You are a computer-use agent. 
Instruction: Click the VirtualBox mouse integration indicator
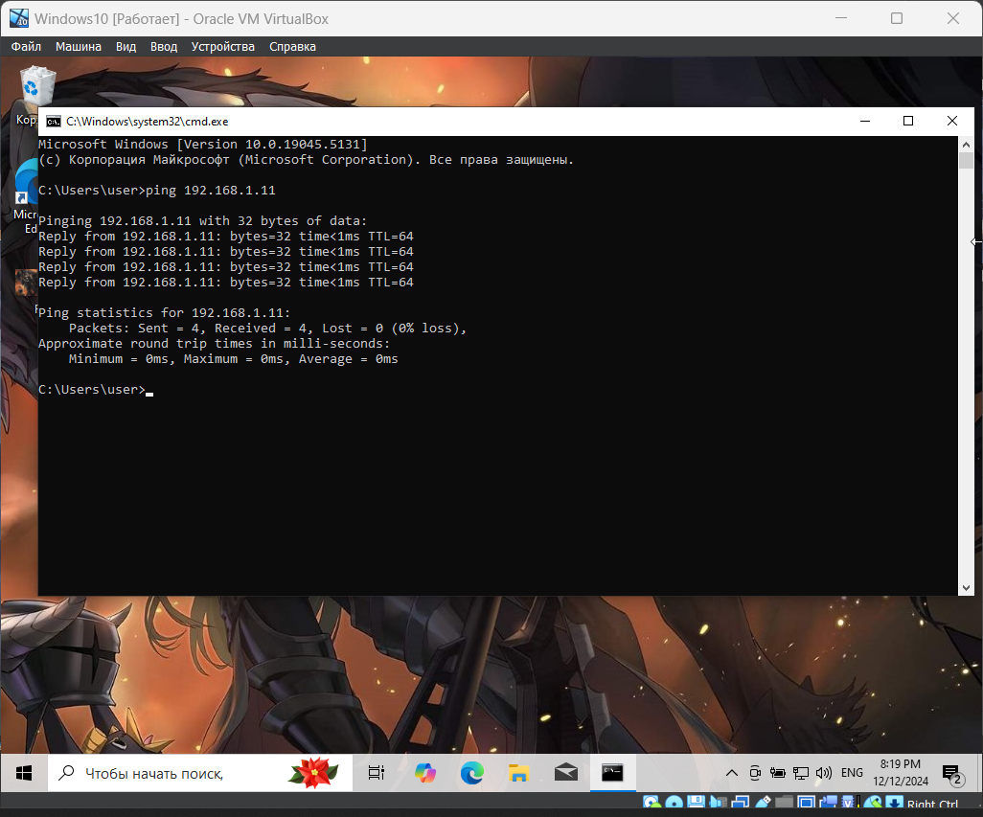click(872, 803)
